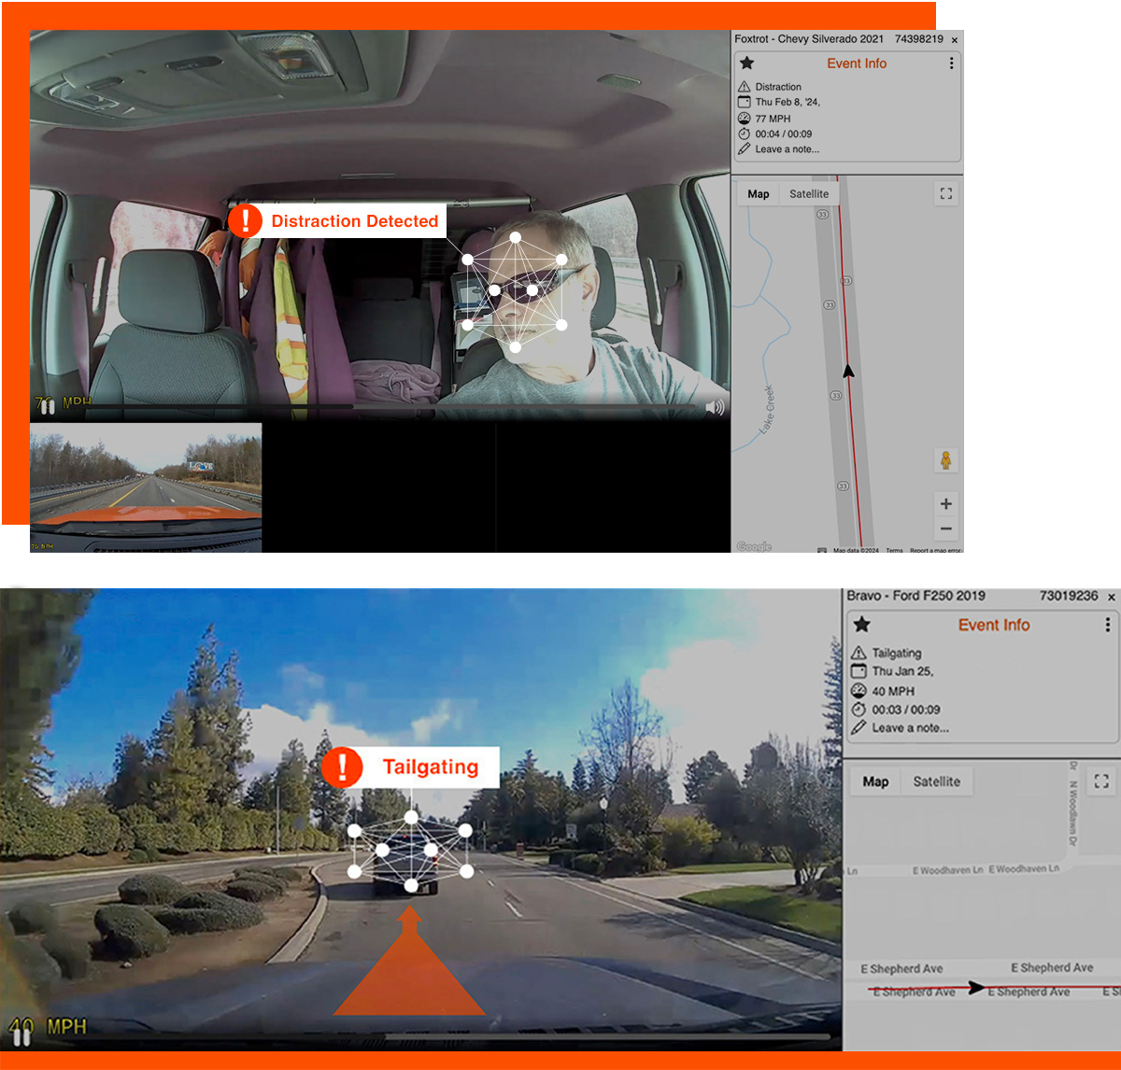Click the speedometer icon beside 77 MPH
Viewport: 1121px width, 1070px height.
(x=745, y=119)
